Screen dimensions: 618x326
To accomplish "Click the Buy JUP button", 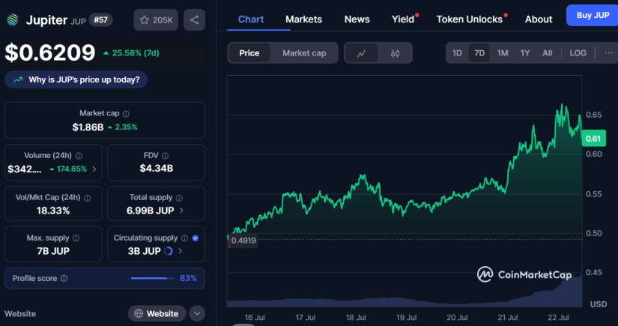I will click(593, 16).
